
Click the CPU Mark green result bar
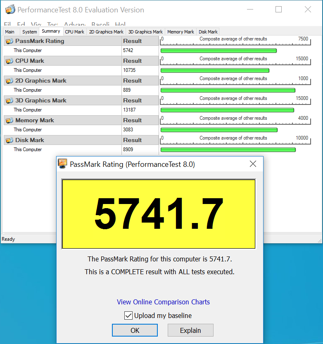pyautogui.click(x=215, y=71)
